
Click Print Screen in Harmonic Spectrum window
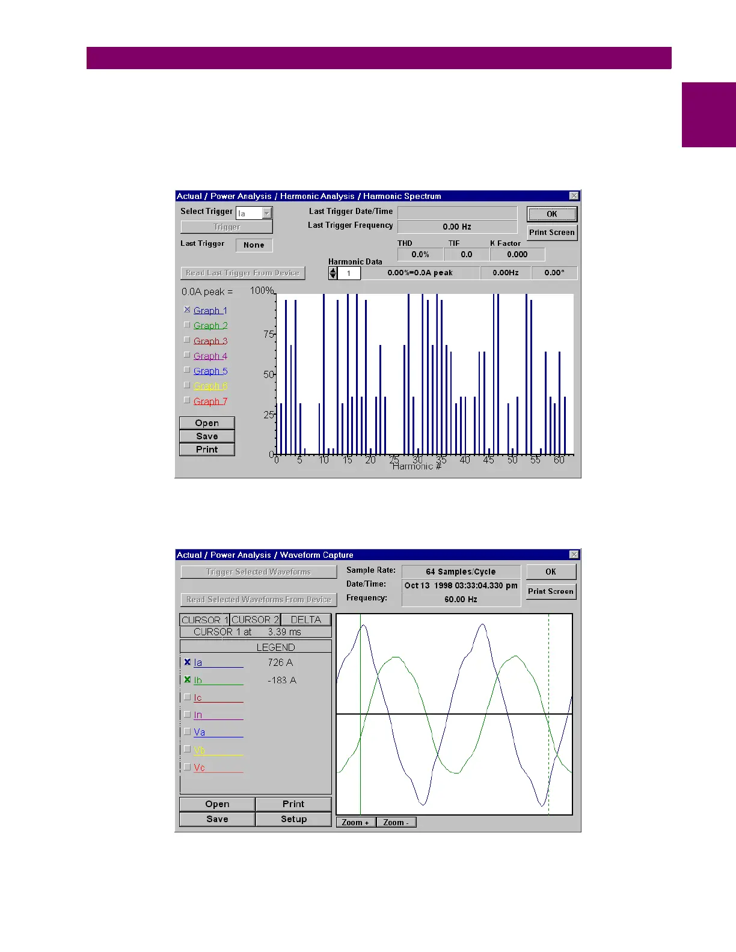(x=551, y=233)
